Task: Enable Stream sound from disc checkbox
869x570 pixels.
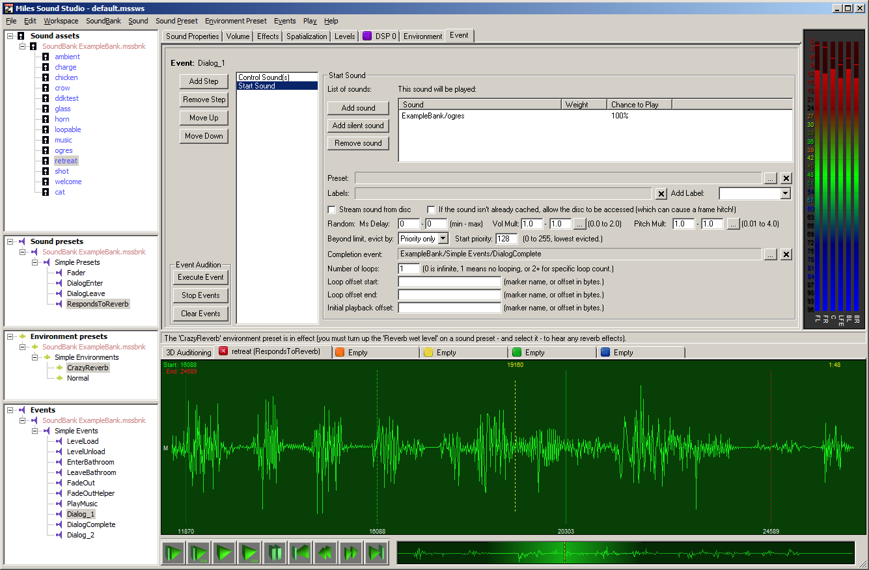Action: coord(332,210)
